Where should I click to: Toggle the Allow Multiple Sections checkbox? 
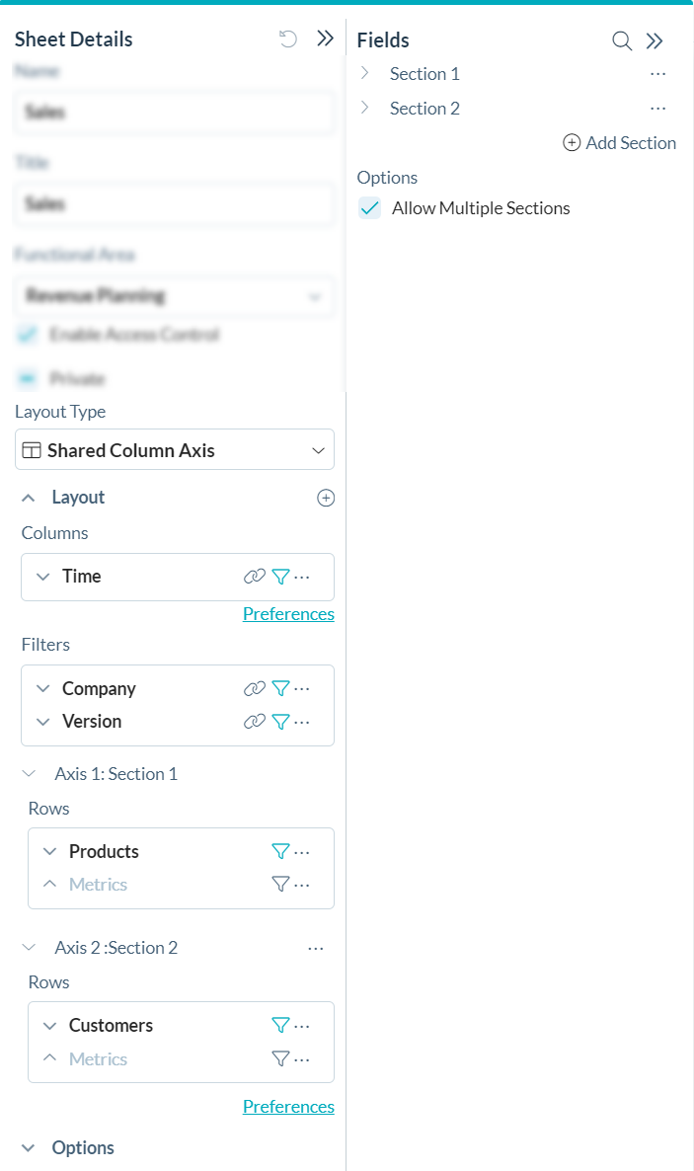click(369, 208)
